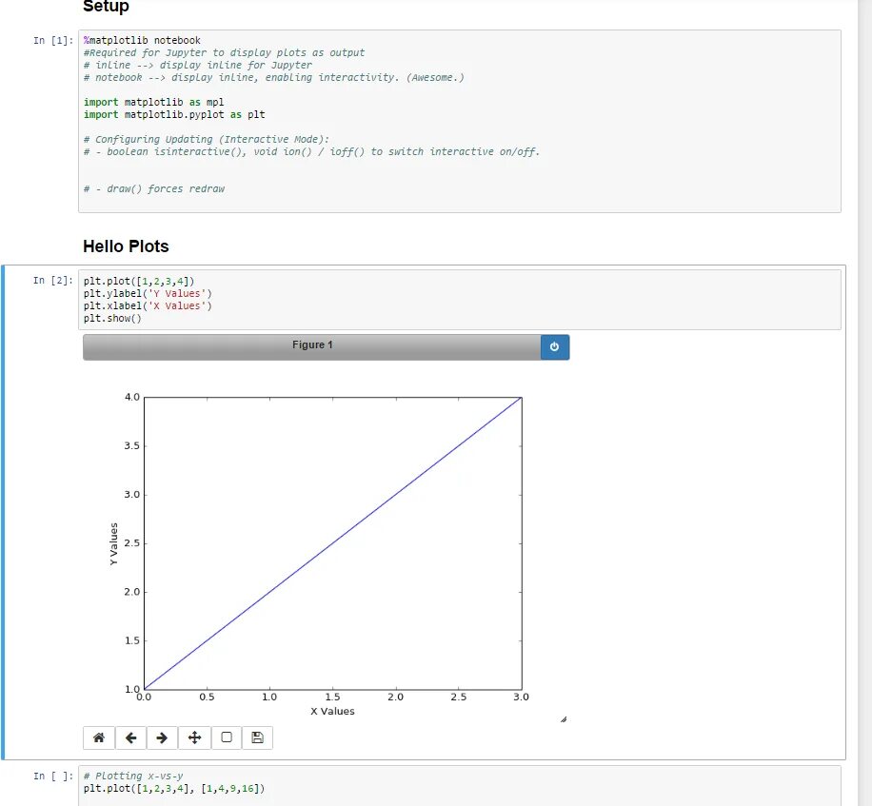This screenshot has width=872, height=806.
Task: Click the 2.5 x-axis tick label
Action: coord(458,698)
